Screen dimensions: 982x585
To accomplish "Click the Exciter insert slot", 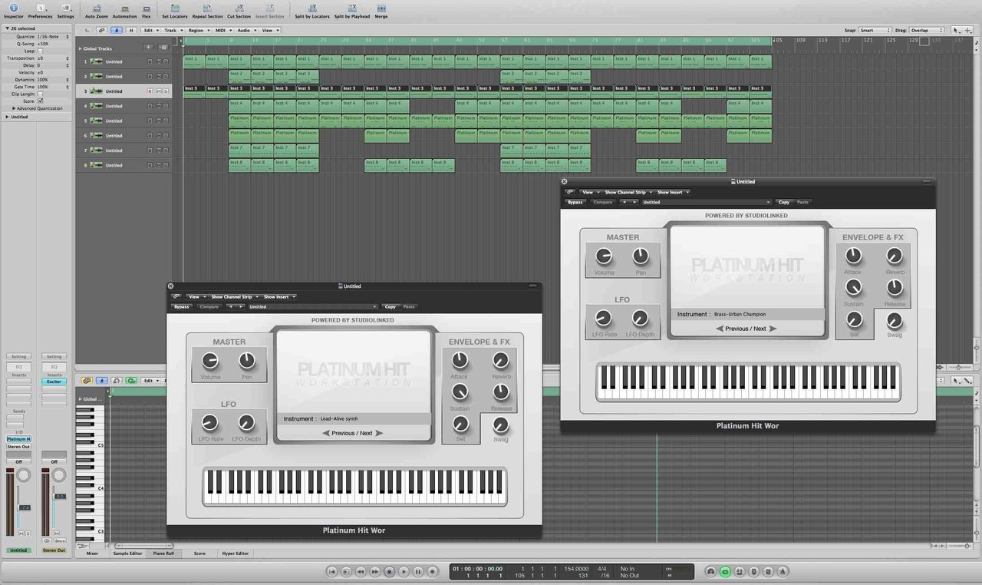I will click(54, 382).
